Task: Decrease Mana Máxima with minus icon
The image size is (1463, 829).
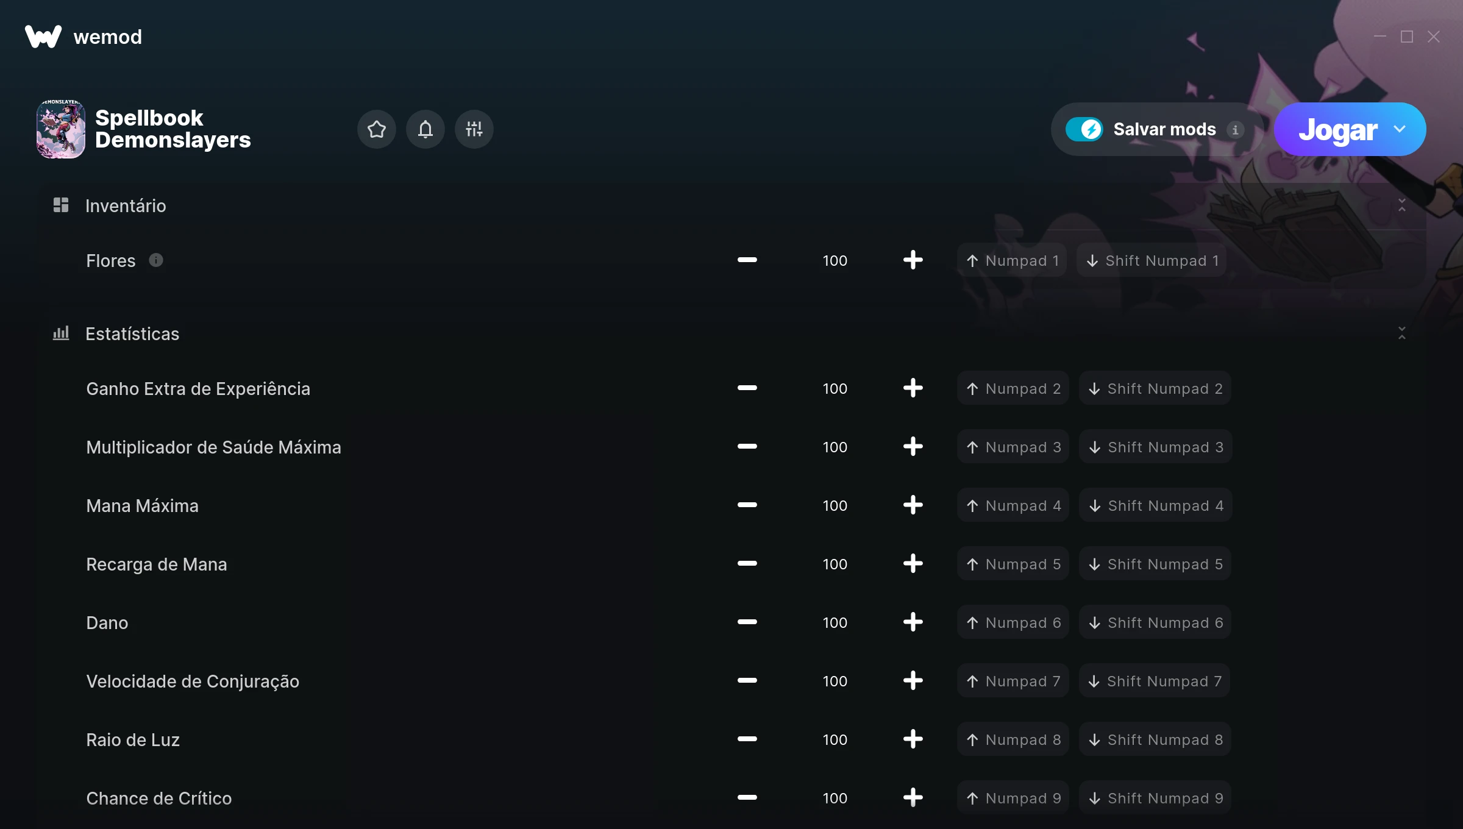Action: tap(747, 505)
